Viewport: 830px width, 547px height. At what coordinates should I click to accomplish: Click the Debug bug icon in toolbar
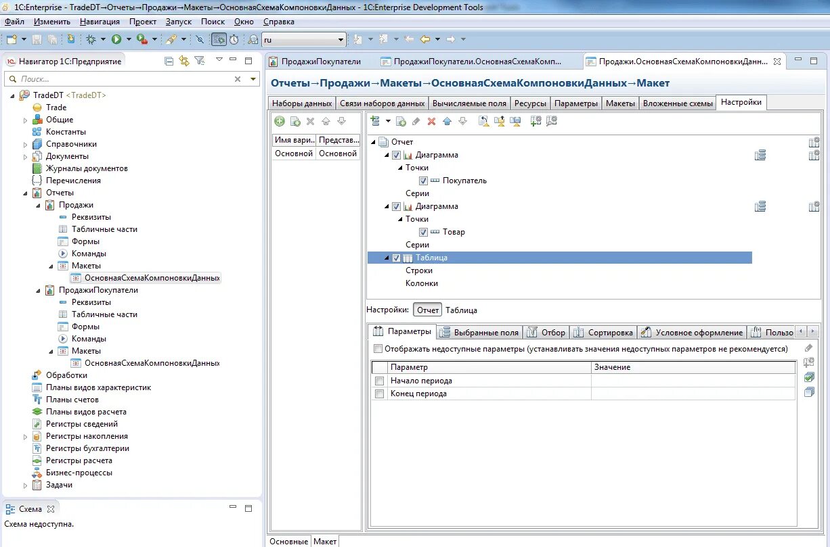point(91,39)
